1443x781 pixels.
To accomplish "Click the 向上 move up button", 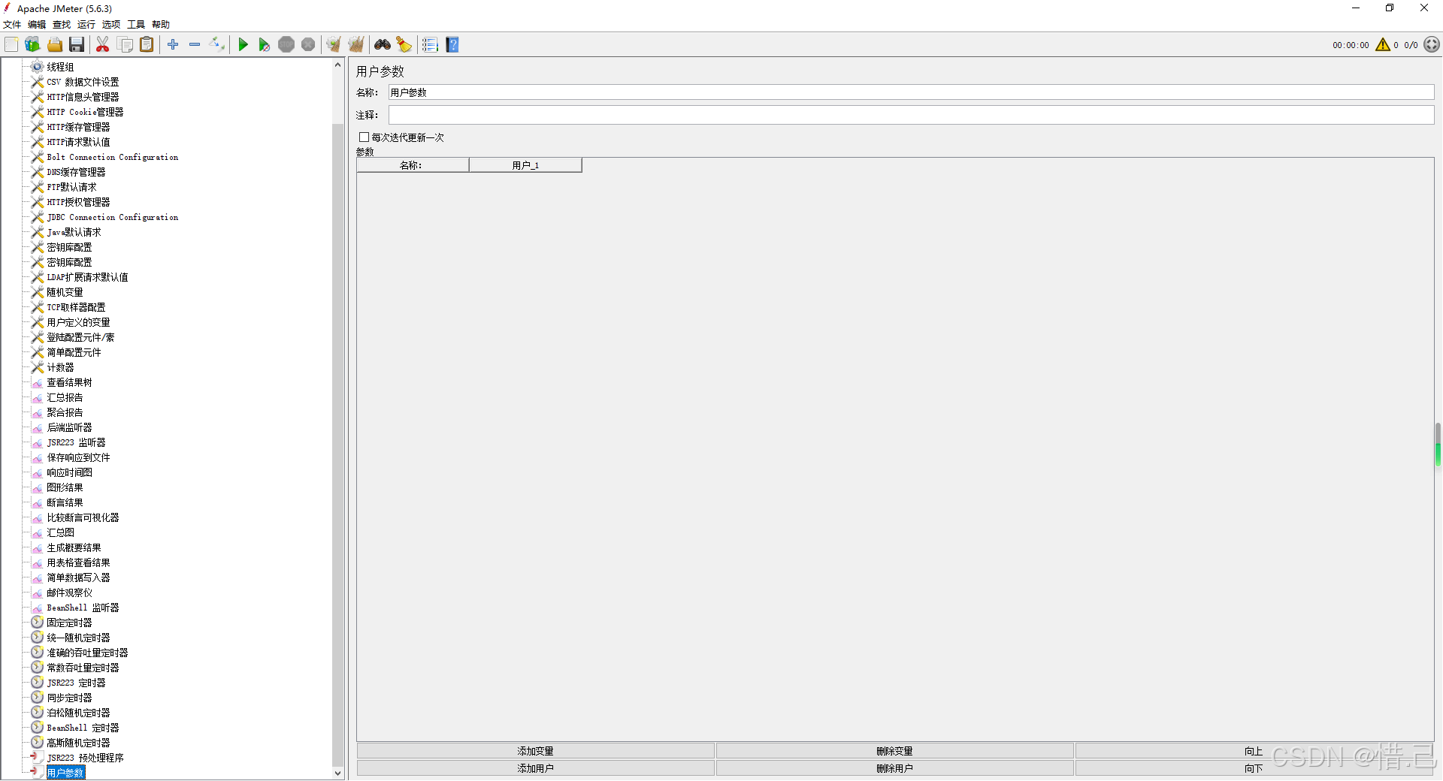I will [x=1254, y=751].
